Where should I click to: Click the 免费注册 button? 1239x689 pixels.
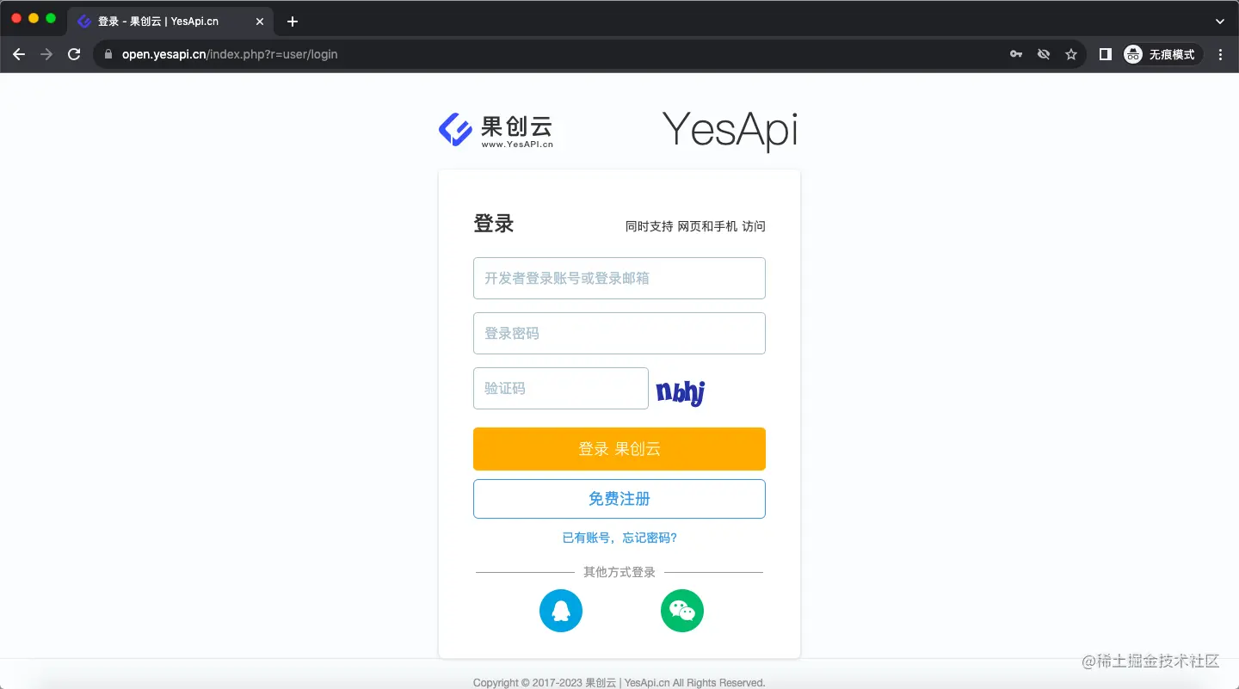click(619, 499)
